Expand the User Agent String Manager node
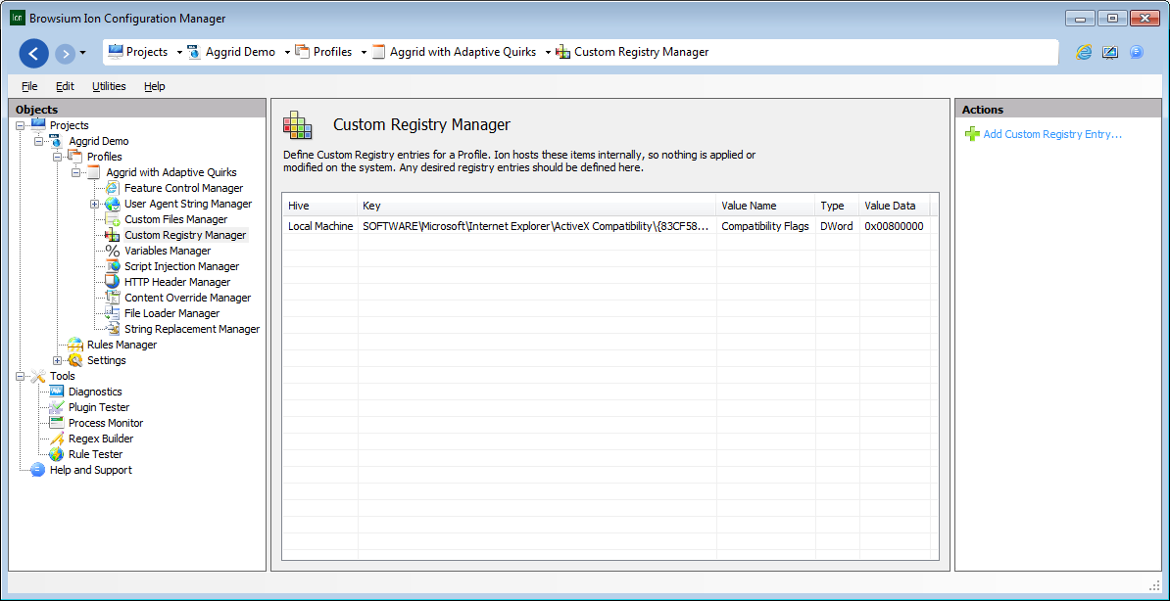 (x=95, y=204)
